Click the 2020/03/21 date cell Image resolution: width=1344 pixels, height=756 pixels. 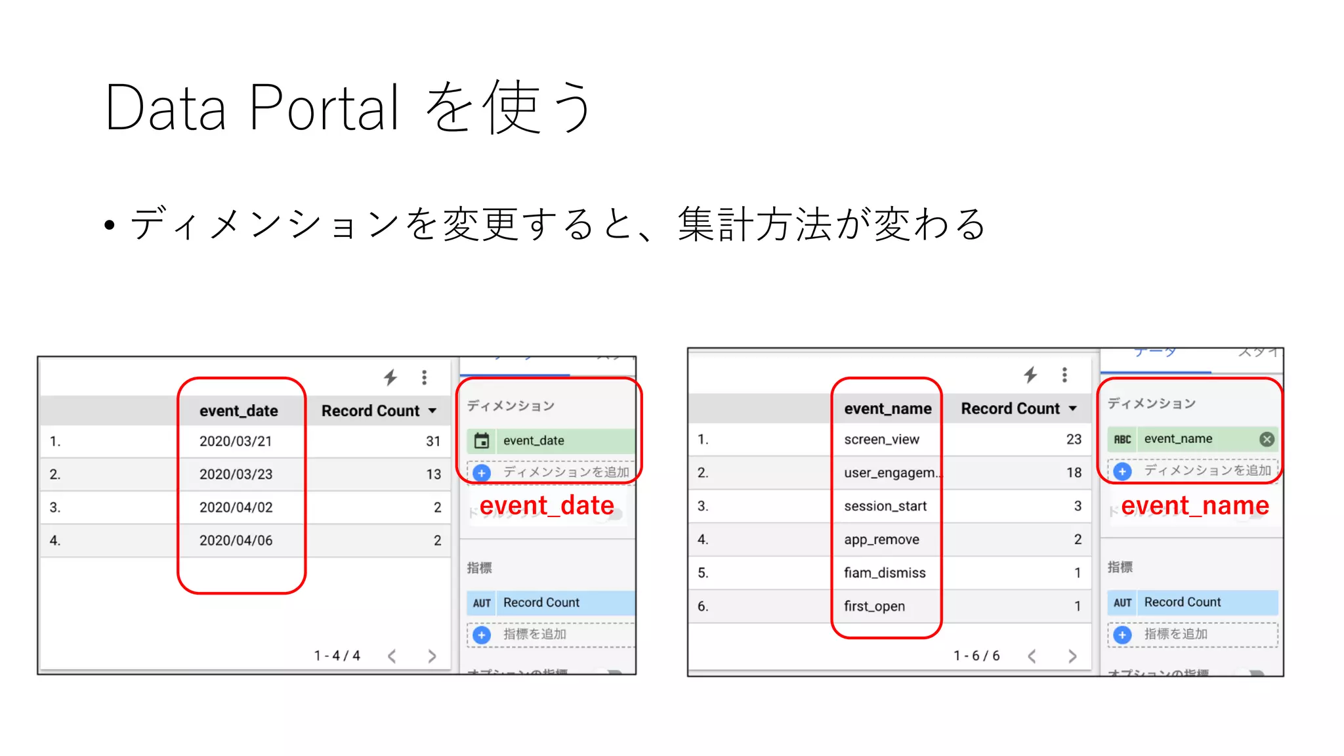click(236, 441)
